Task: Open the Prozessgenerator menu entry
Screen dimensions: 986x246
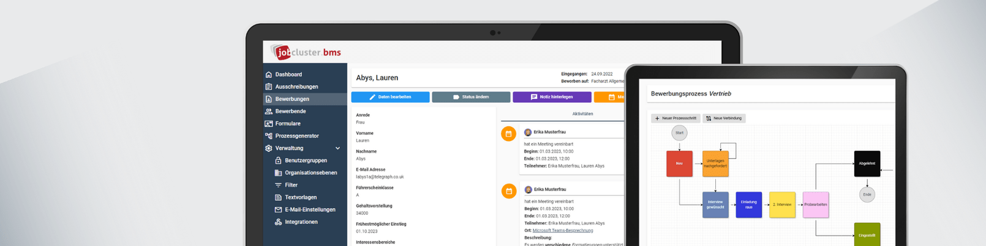Action: (x=297, y=136)
